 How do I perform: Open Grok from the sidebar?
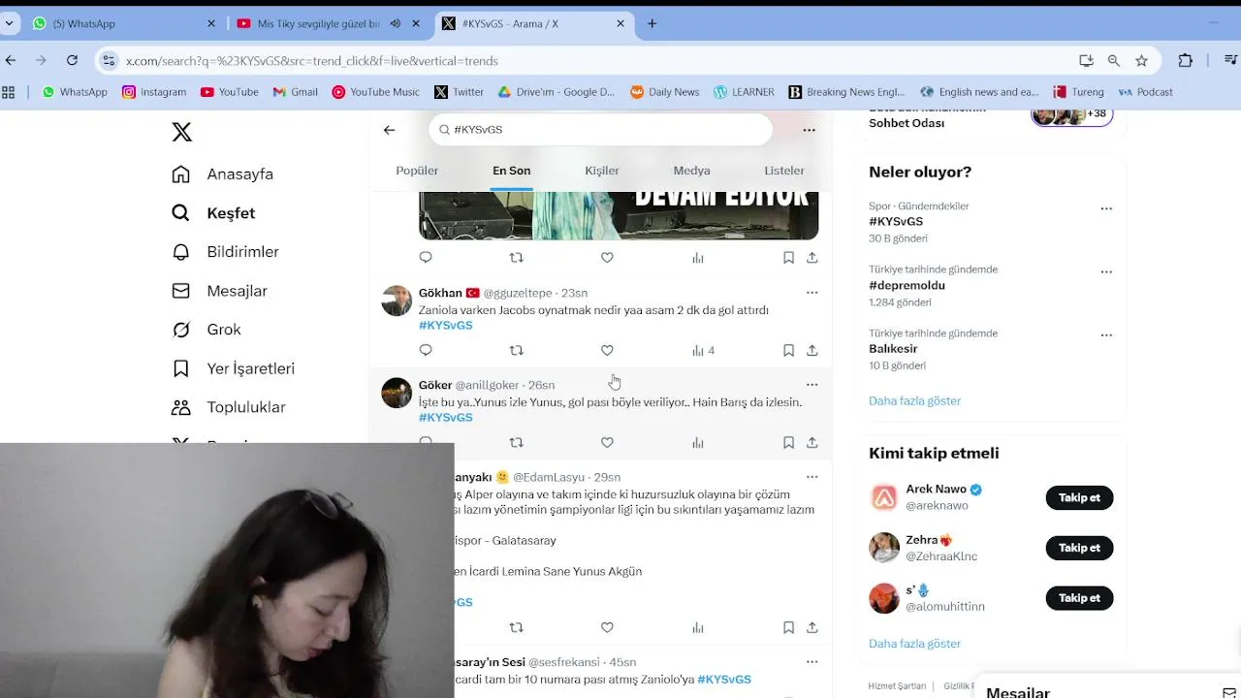pyautogui.click(x=206, y=330)
